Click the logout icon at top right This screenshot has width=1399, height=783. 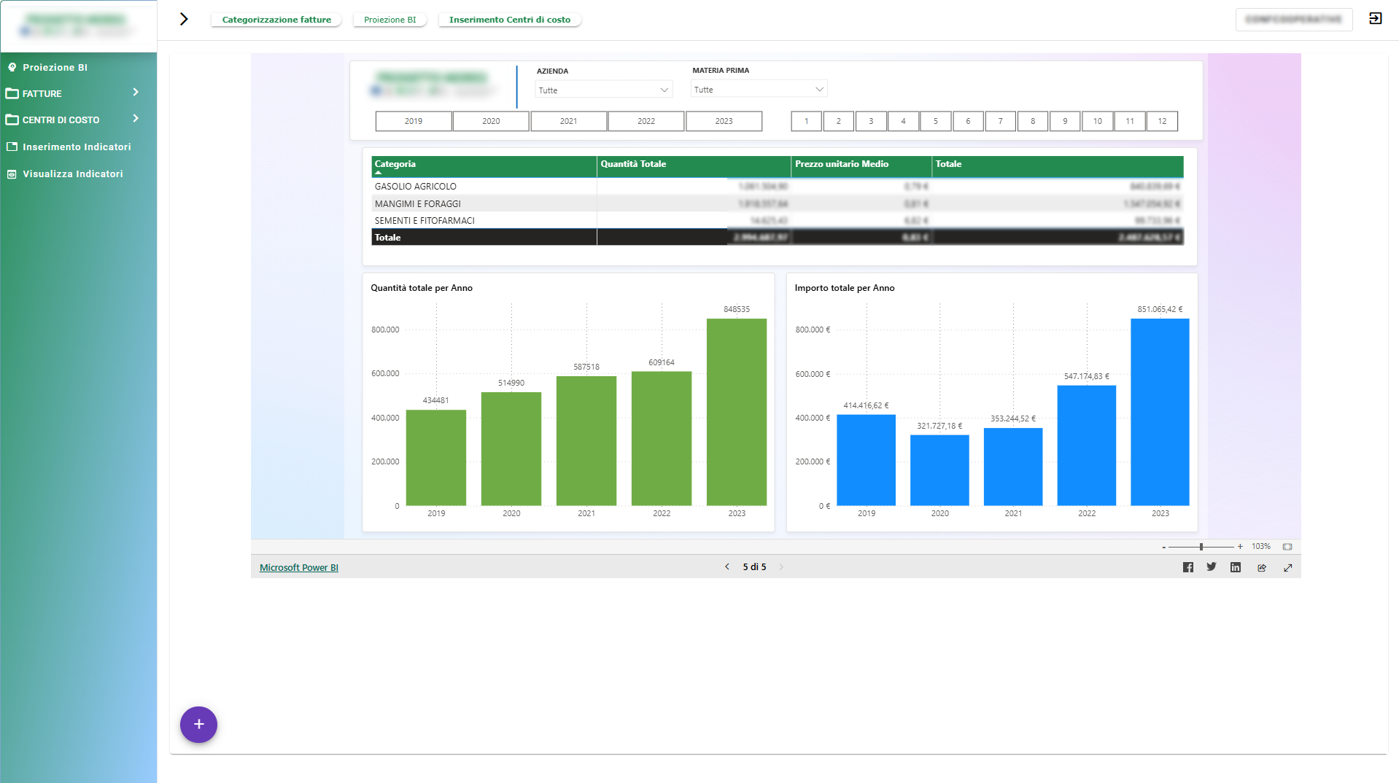click(1375, 19)
